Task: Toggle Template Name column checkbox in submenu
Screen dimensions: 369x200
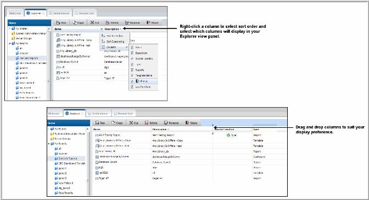Action: pos(132,75)
